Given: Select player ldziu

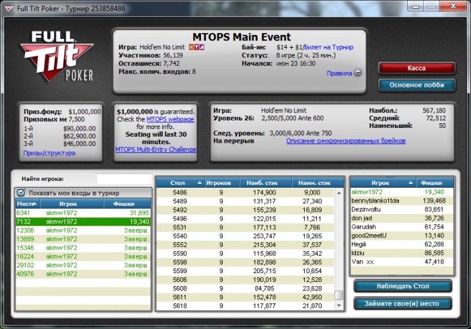Looking at the screenshot, I should click(x=402, y=253).
